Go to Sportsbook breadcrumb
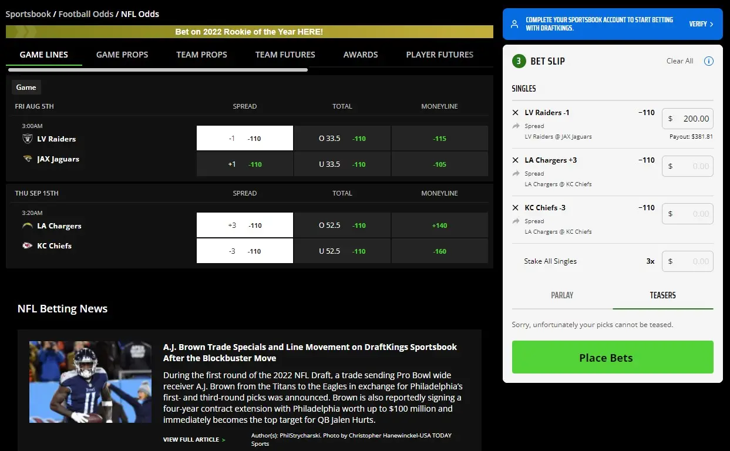The width and height of the screenshot is (730, 451). coord(28,14)
